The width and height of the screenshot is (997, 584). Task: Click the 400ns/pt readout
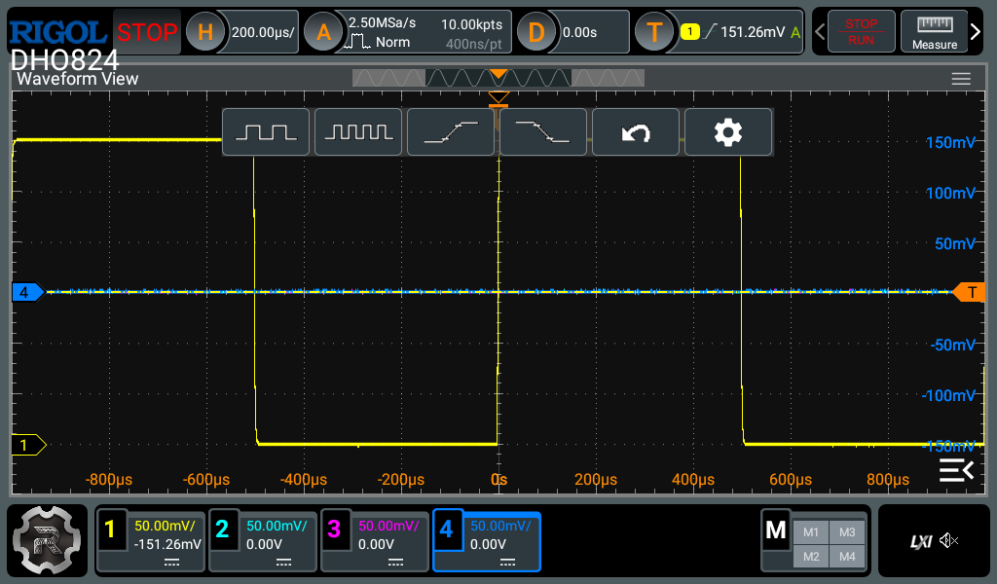(x=474, y=44)
